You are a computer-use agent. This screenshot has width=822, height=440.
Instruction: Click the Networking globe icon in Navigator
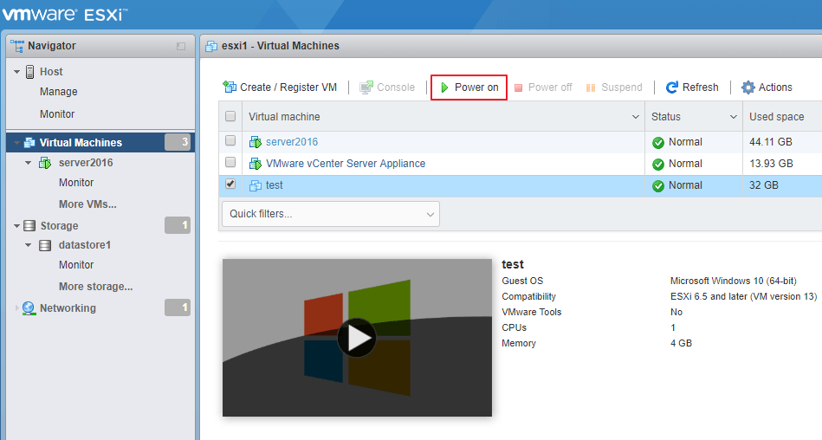(x=29, y=308)
